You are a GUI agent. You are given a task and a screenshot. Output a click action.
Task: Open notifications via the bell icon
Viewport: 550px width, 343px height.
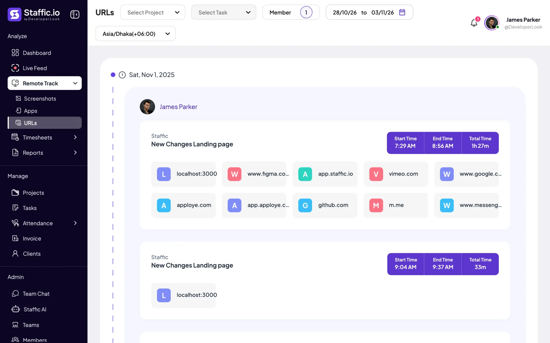coord(474,23)
